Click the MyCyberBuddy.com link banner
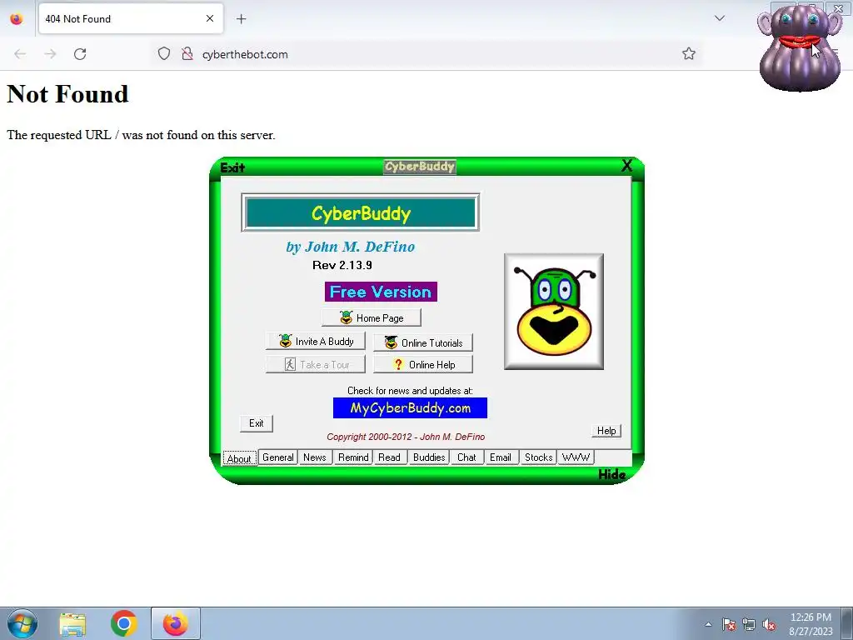Viewport: 853px width, 640px height. tap(410, 408)
